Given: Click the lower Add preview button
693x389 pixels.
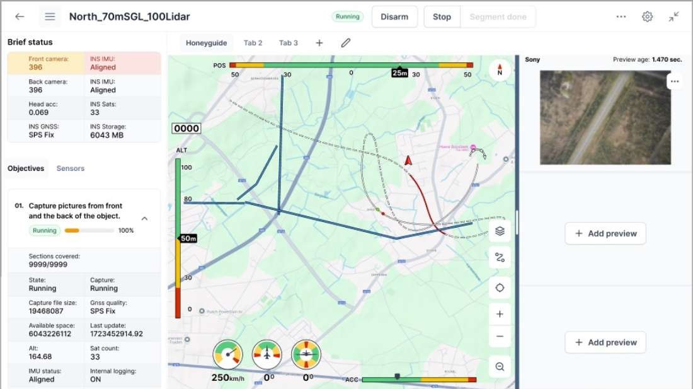Looking at the screenshot, I should click(x=605, y=342).
